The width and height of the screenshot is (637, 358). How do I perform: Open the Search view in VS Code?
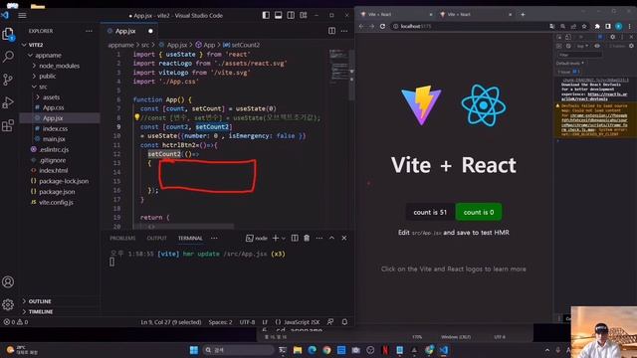[8, 57]
